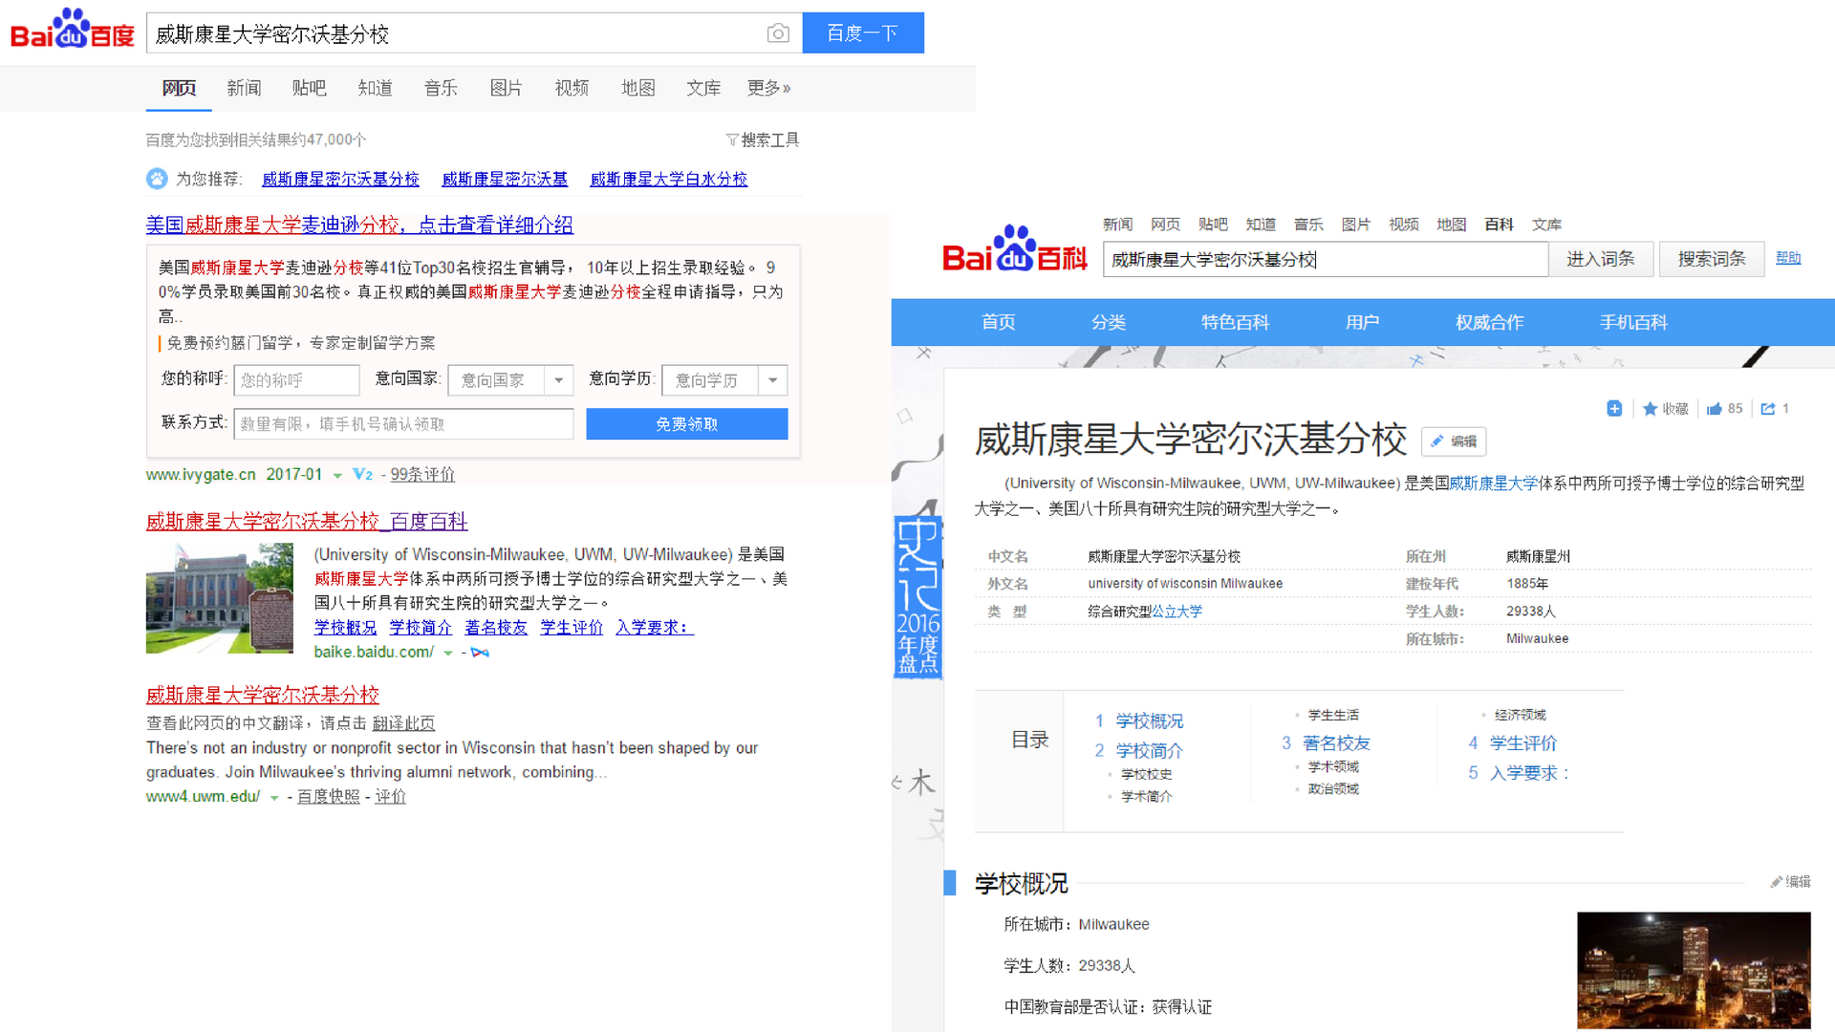The width and height of the screenshot is (1835, 1032).
Task: Open Baike 特色百科 nav item
Action: click(x=1235, y=322)
